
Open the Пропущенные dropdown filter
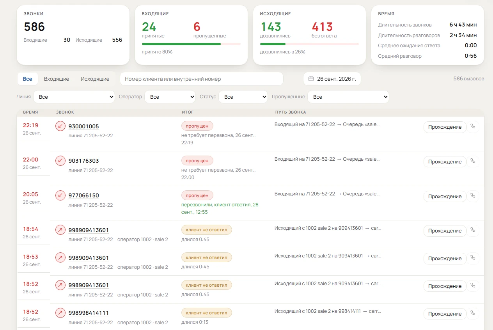pyautogui.click(x=348, y=97)
